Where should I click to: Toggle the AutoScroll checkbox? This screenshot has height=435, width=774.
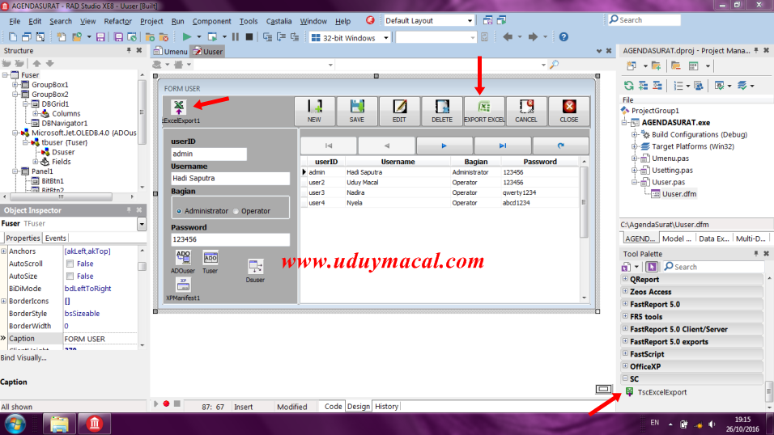click(70, 264)
